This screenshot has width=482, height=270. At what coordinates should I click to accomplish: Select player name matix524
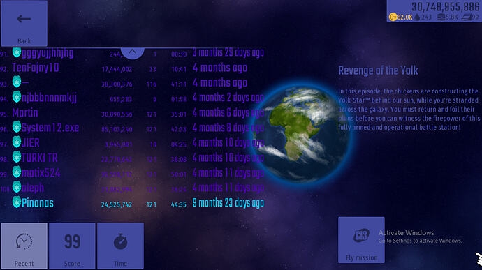[41, 173]
